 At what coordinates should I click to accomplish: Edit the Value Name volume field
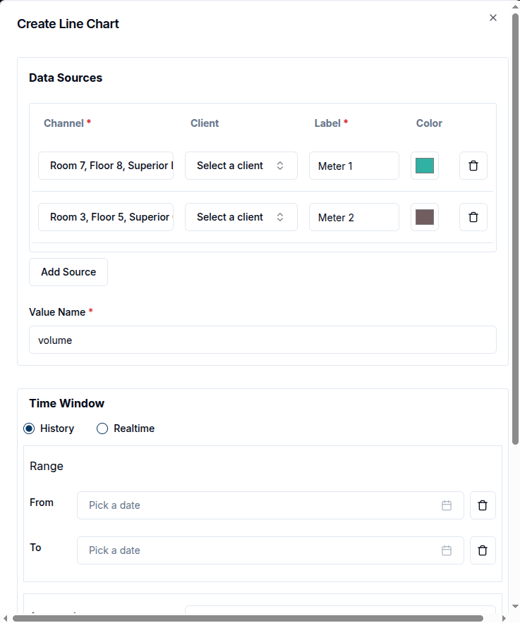point(262,340)
